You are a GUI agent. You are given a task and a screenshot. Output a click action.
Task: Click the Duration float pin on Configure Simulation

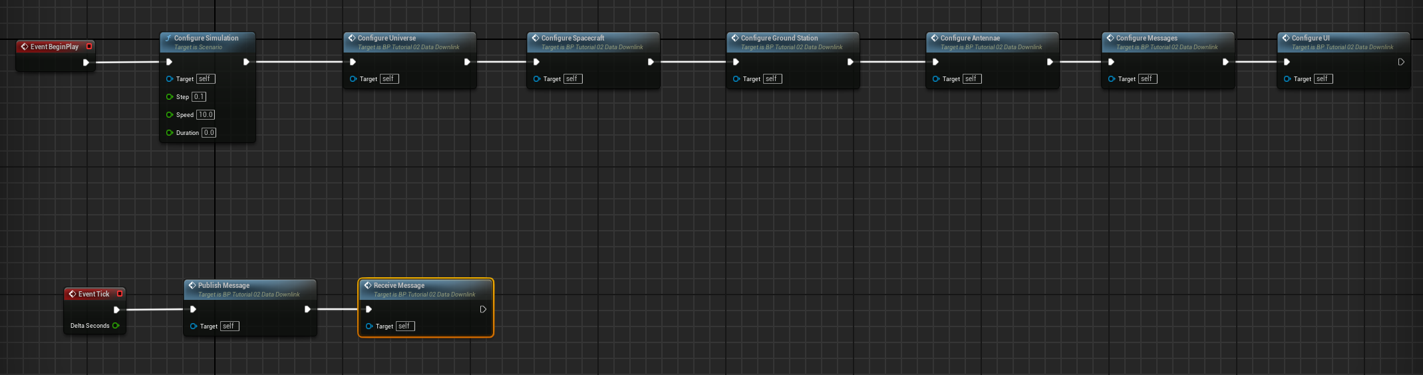click(x=170, y=133)
